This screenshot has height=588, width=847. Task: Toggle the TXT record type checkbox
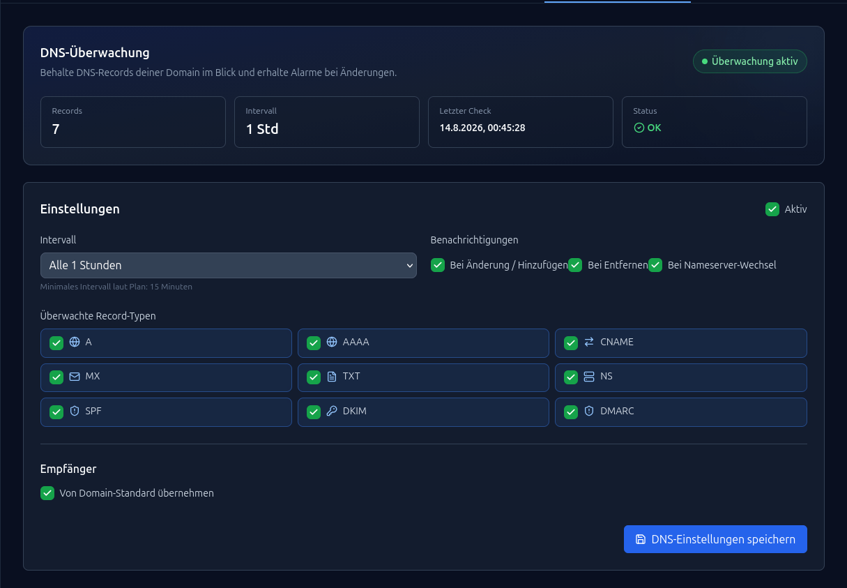pyautogui.click(x=314, y=377)
